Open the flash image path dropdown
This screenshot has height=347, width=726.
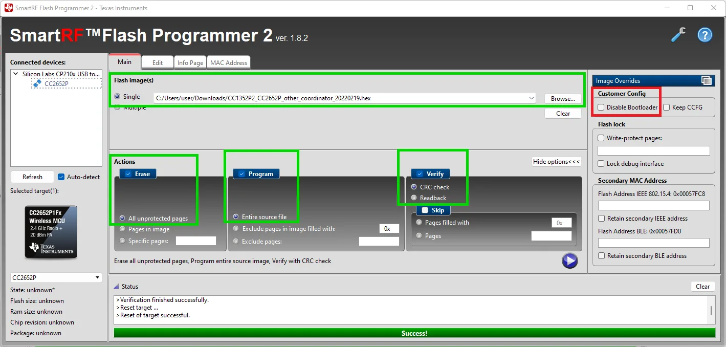point(532,98)
